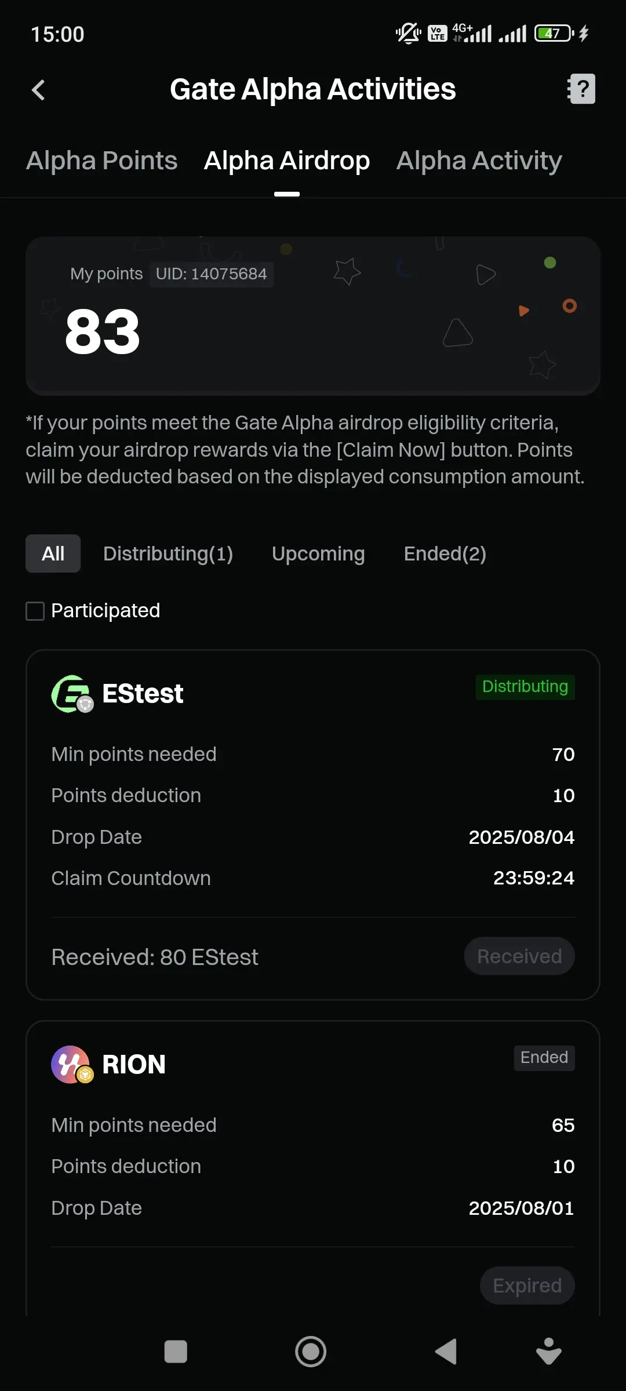Tap the back arrow icon
The image size is (626, 1391).
pos(38,90)
